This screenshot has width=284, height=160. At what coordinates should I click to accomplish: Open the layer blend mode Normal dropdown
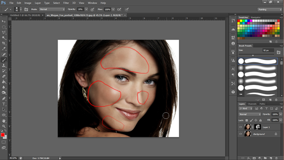tap(249, 114)
